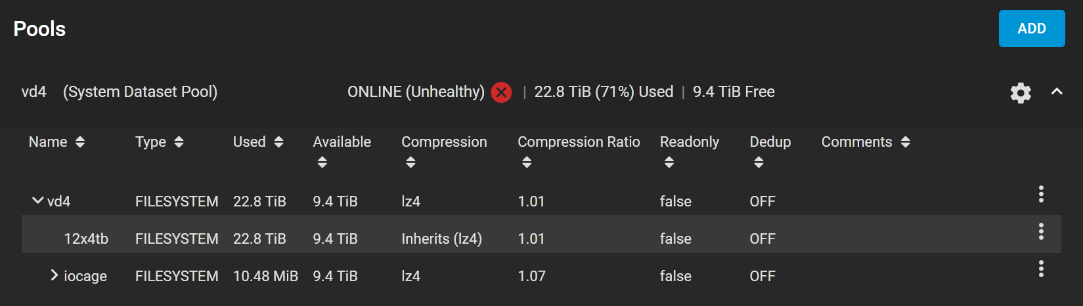Sort by Compression Ratio arrows

(x=527, y=163)
